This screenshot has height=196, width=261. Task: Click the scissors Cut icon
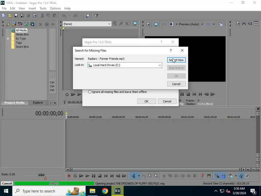pyautogui.click(x=42, y=16)
